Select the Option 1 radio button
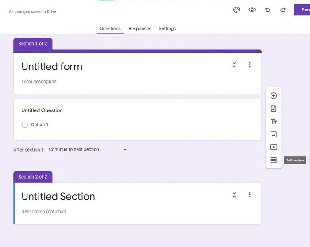310x247 pixels. (x=25, y=125)
